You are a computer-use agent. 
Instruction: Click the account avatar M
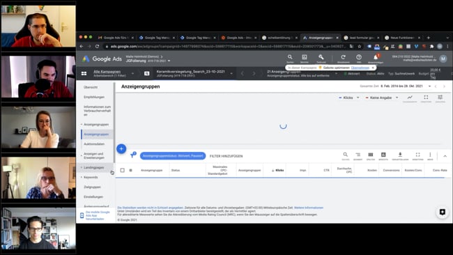tap(443, 59)
